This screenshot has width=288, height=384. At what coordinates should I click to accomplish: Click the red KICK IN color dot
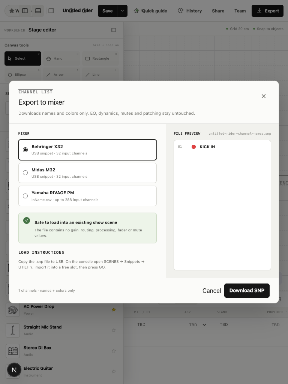[193, 147]
